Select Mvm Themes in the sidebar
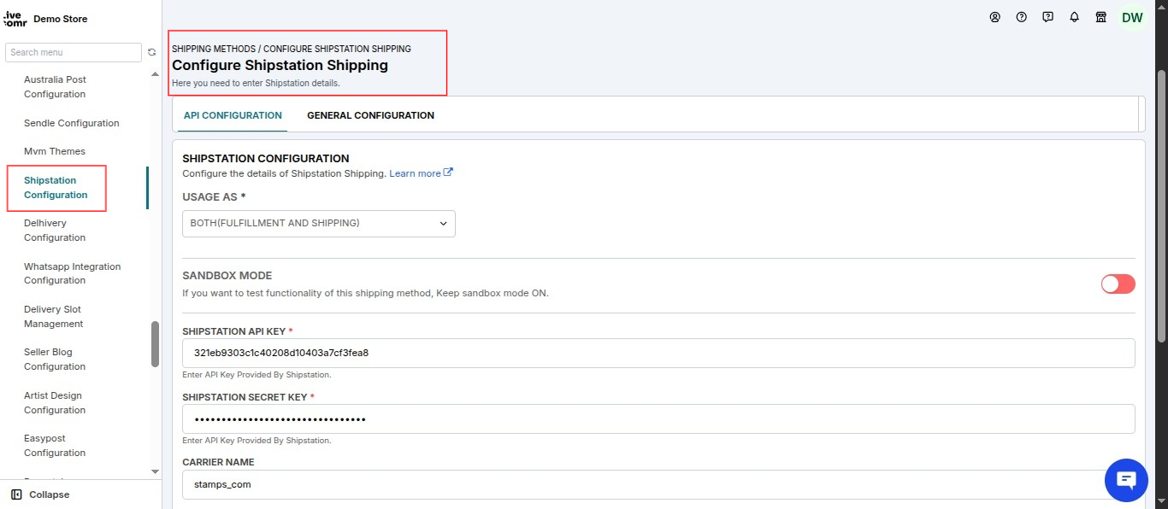The height and width of the screenshot is (509, 1168). click(55, 151)
